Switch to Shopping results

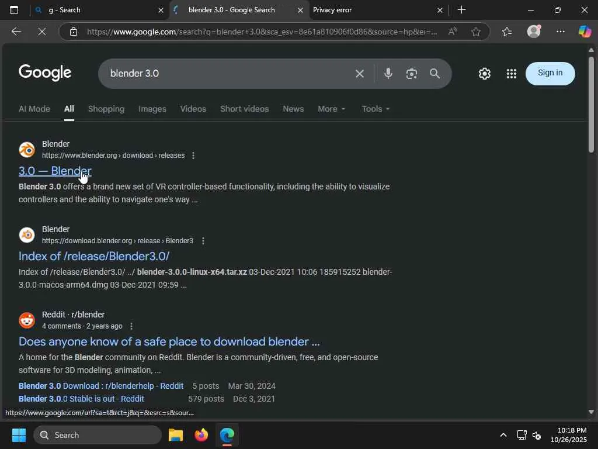click(x=106, y=109)
